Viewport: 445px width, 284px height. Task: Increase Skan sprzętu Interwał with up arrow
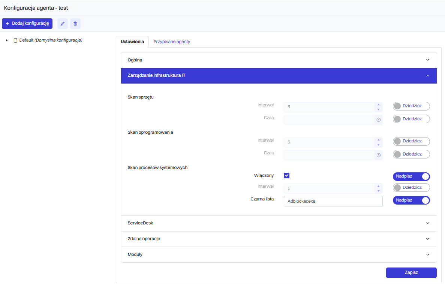[378, 105]
